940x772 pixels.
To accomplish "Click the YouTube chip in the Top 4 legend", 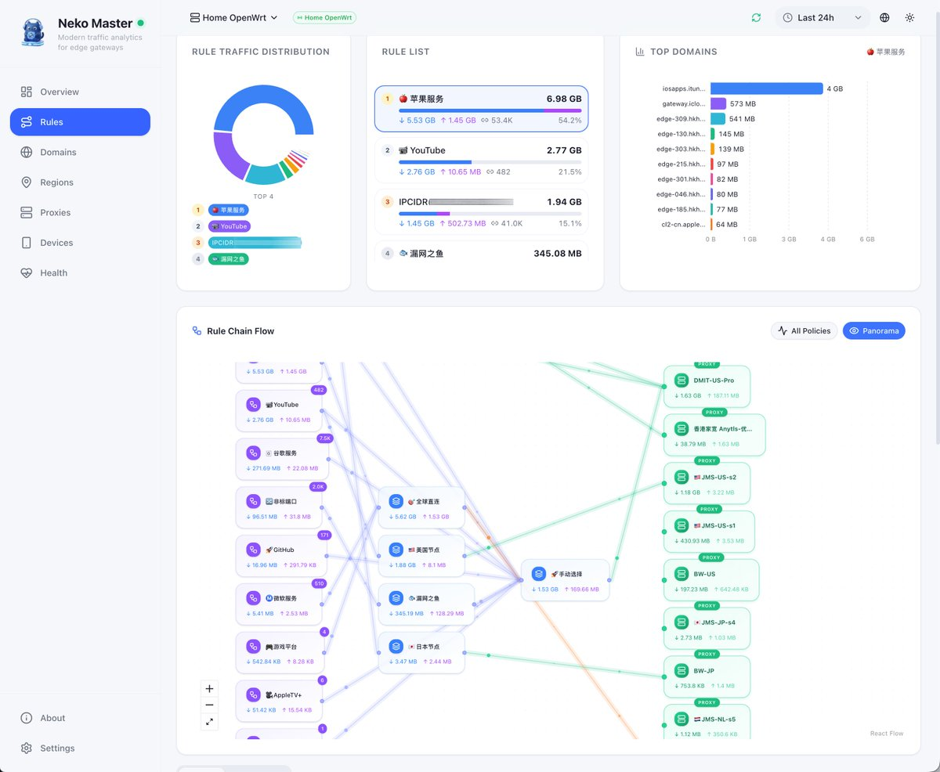I will point(229,226).
